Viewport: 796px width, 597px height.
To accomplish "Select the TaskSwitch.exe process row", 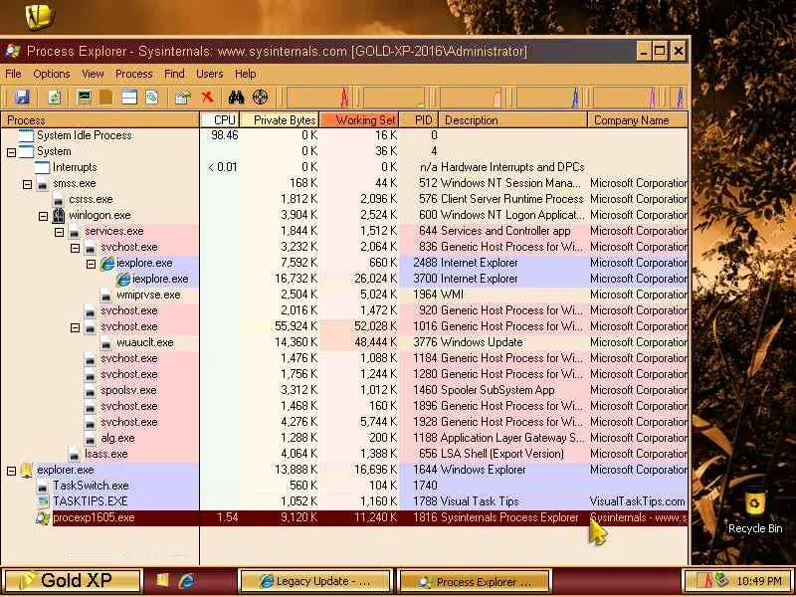I will tap(344, 486).
